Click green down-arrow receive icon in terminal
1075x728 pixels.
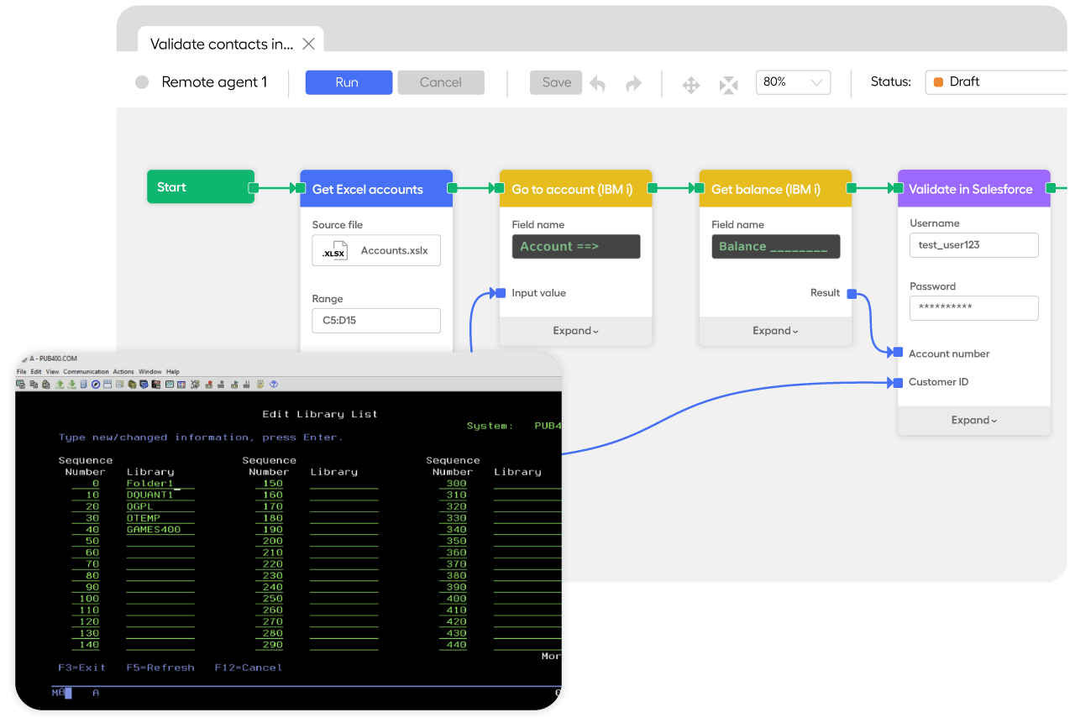[71, 385]
